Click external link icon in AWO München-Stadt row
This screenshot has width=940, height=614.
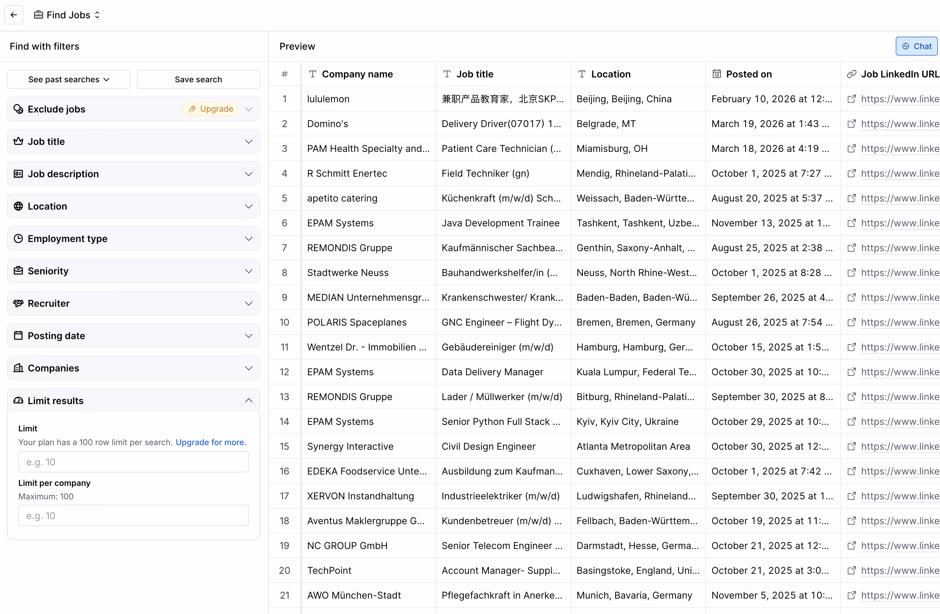click(852, 595)
